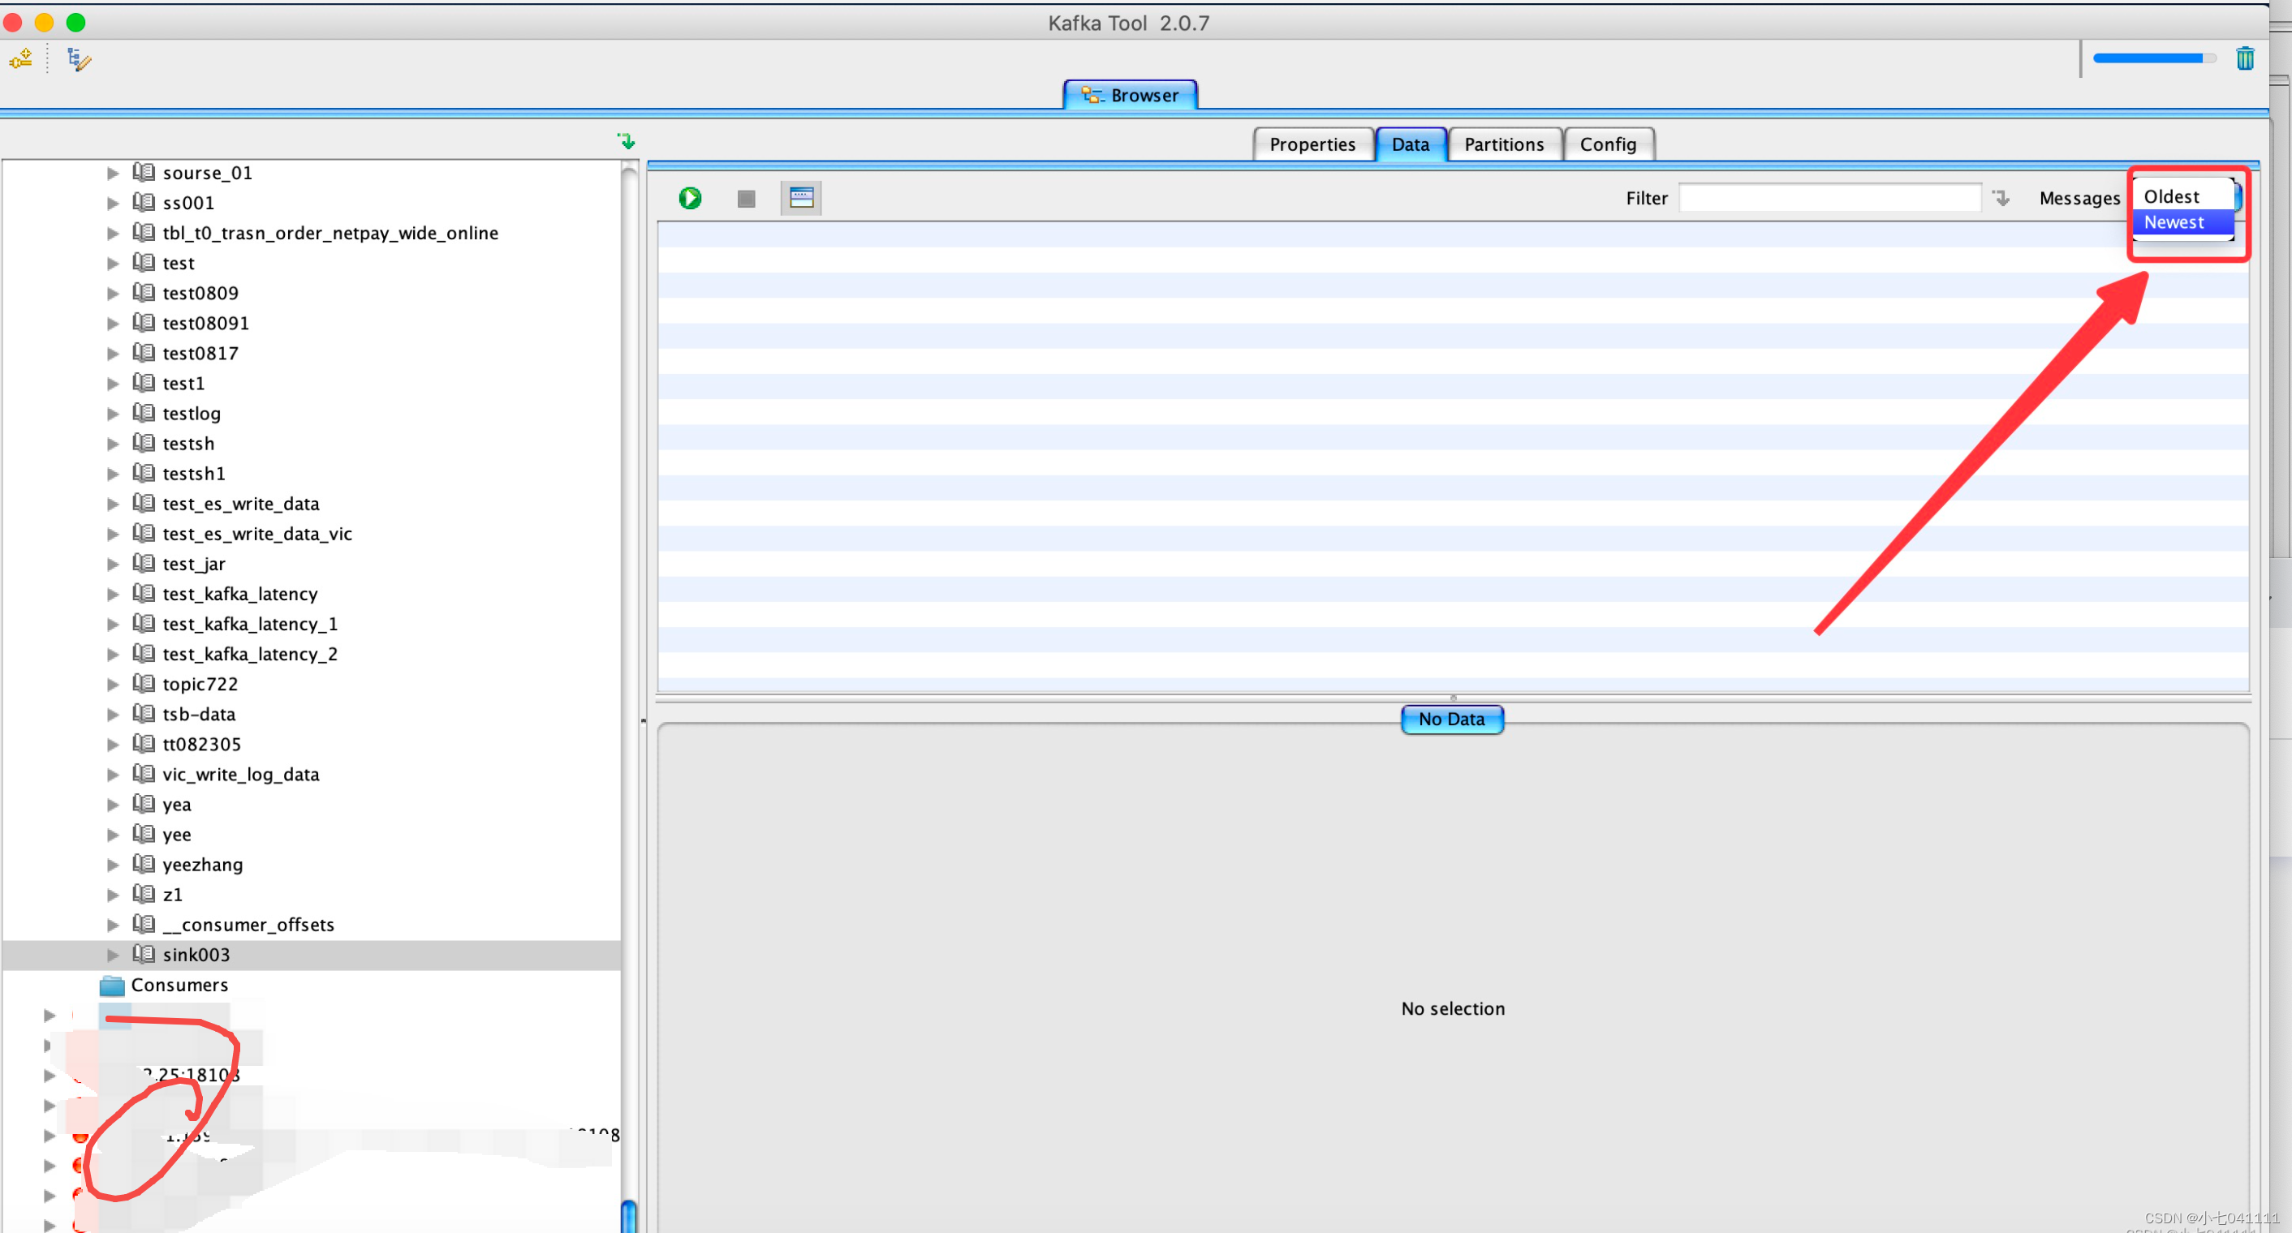The image size is (2292, 1233).
Task: Click the green refresh arrow above topic tree
Action: pyautogui.click(x=627, y=140)
